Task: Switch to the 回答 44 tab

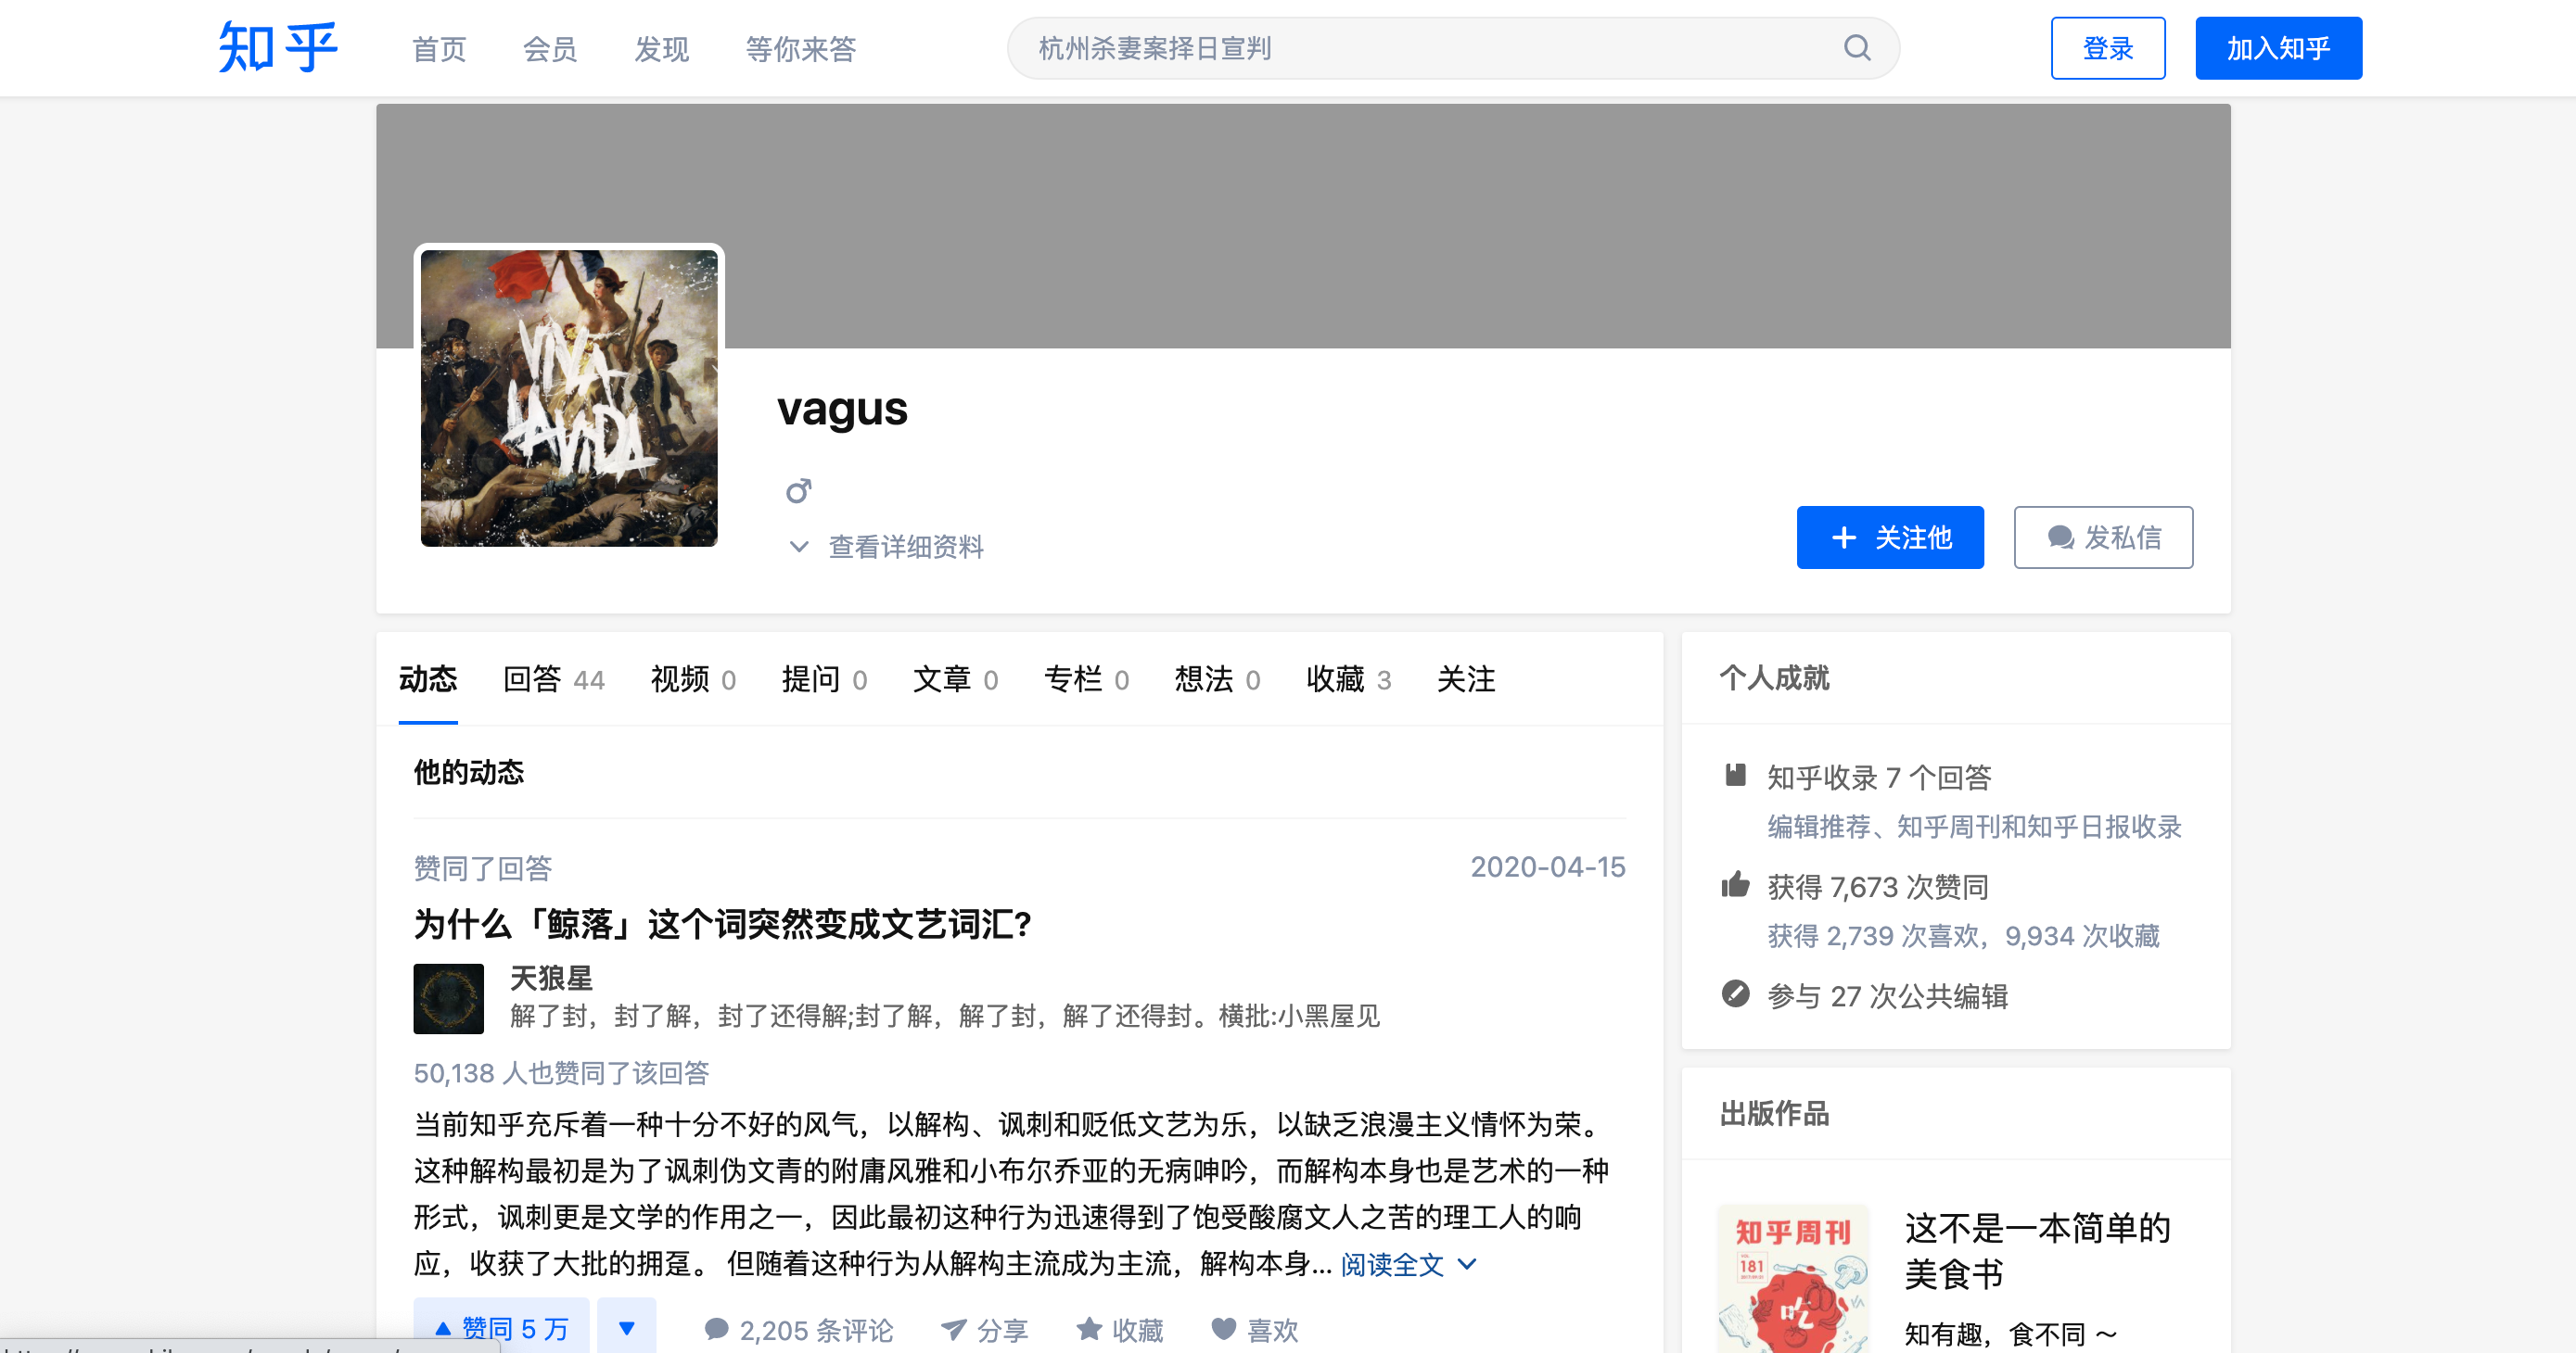Action: [553, 679]
